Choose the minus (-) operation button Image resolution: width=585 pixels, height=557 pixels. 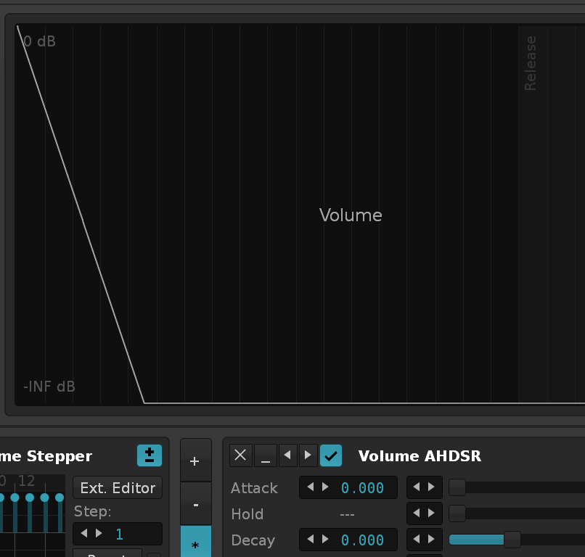(195, 504)
